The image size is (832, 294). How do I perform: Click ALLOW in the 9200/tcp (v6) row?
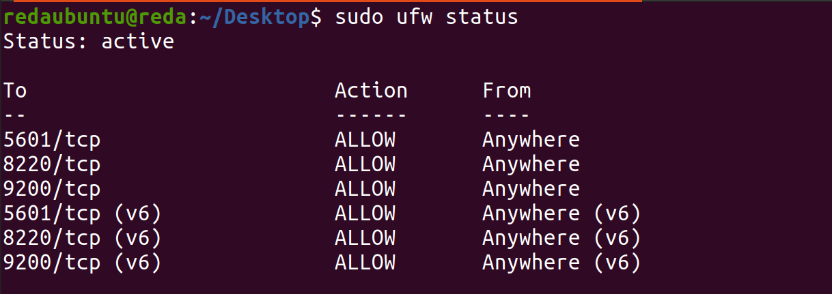point(365,263)
